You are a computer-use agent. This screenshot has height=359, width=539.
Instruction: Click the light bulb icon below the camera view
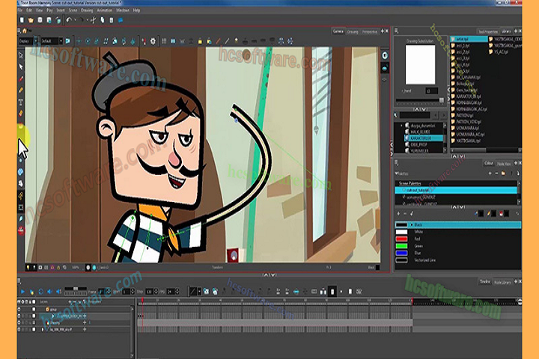pyautogui.click(x=28, y=267)
